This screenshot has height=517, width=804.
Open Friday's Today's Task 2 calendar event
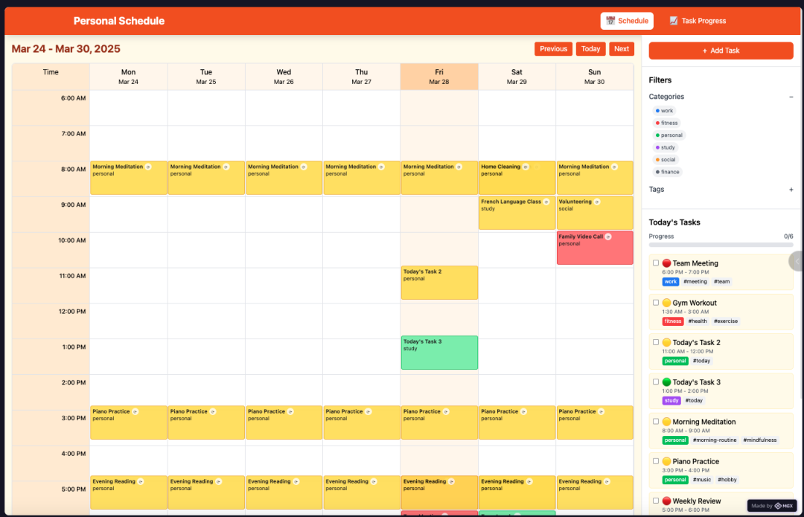pyautogui.click(x=439, y=283)
